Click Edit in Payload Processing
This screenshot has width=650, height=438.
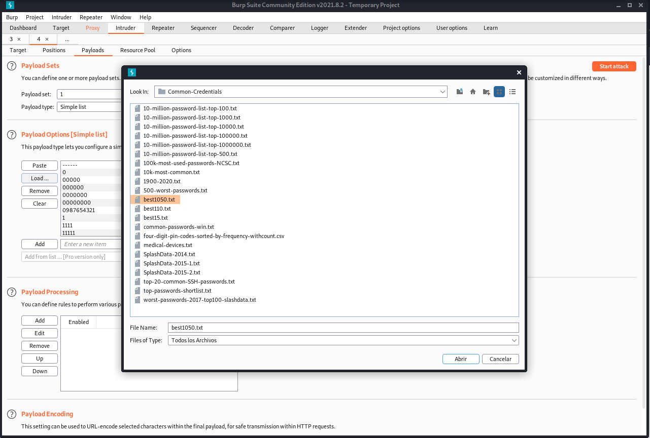[x=40, y=333]
